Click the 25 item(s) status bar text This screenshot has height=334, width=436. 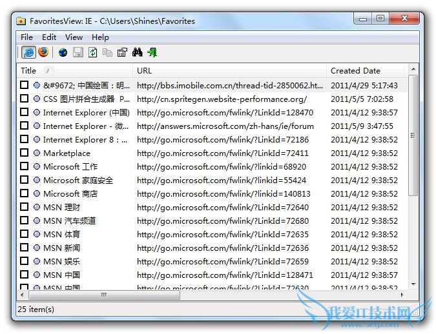(36, 309)
